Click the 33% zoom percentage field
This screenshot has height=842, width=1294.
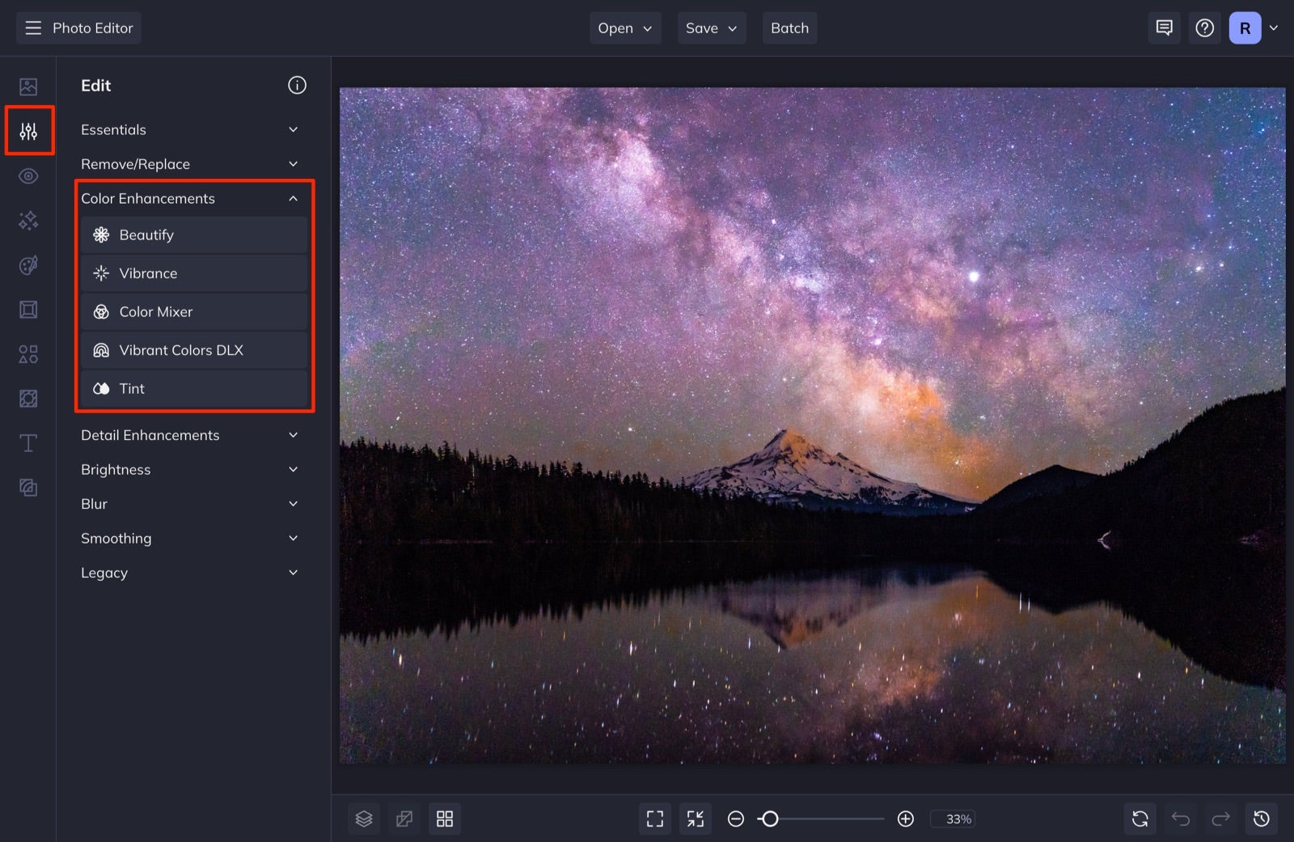click(x=954, y=819)
